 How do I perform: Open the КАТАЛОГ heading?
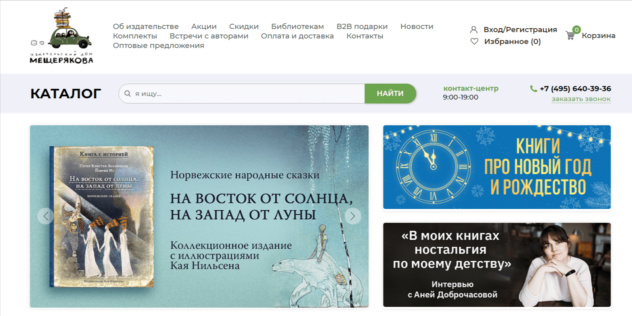point(66,94)
